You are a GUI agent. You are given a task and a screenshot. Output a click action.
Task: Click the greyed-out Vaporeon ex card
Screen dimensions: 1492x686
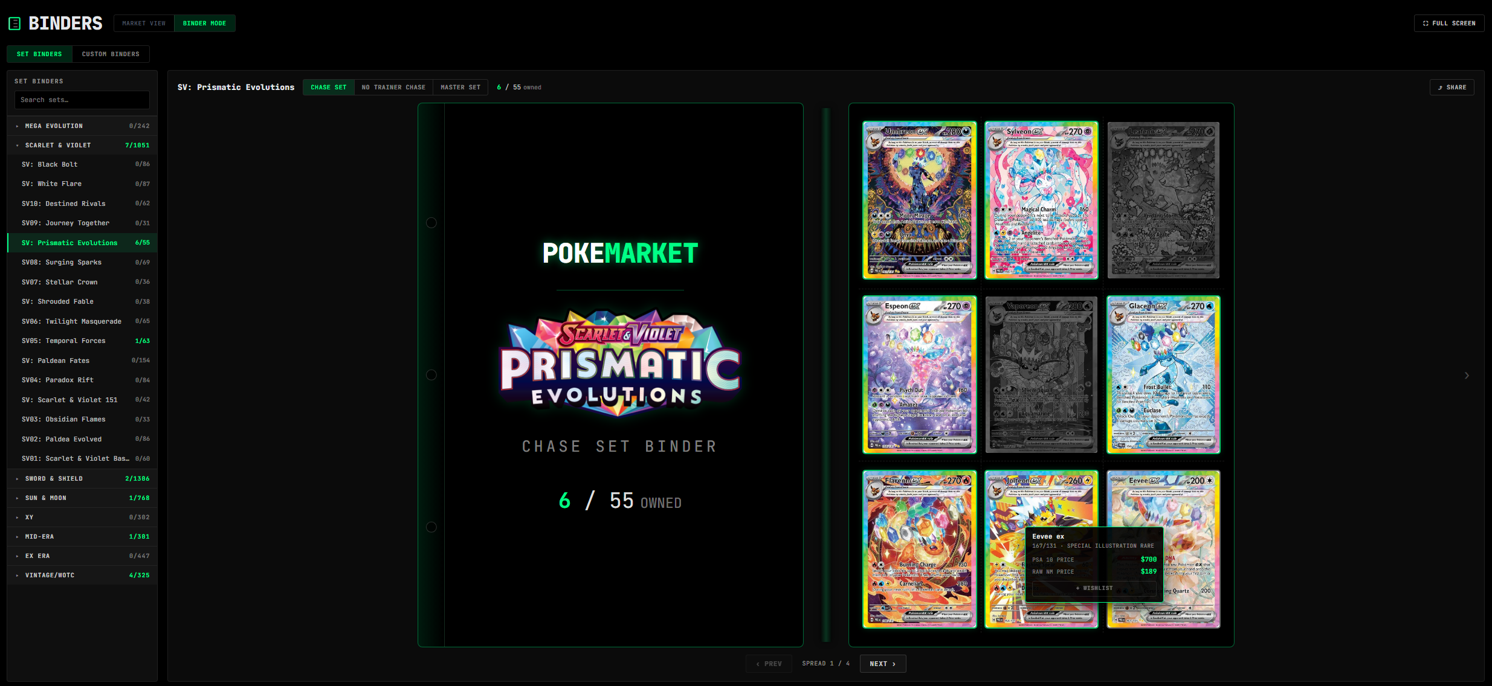click(1041, 375)
